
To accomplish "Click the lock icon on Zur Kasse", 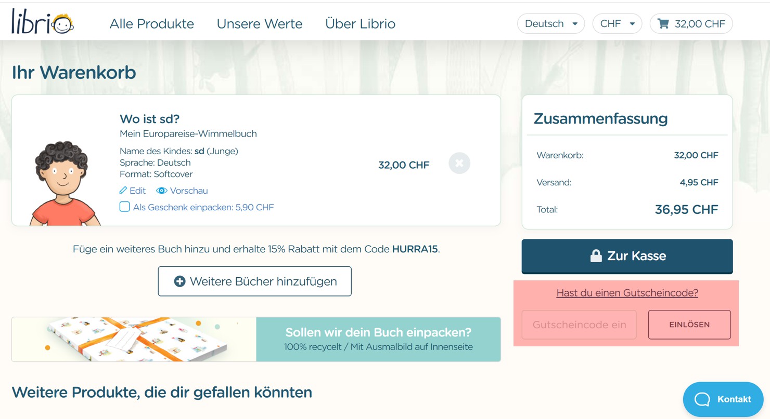I will click(x=596, y=255).
